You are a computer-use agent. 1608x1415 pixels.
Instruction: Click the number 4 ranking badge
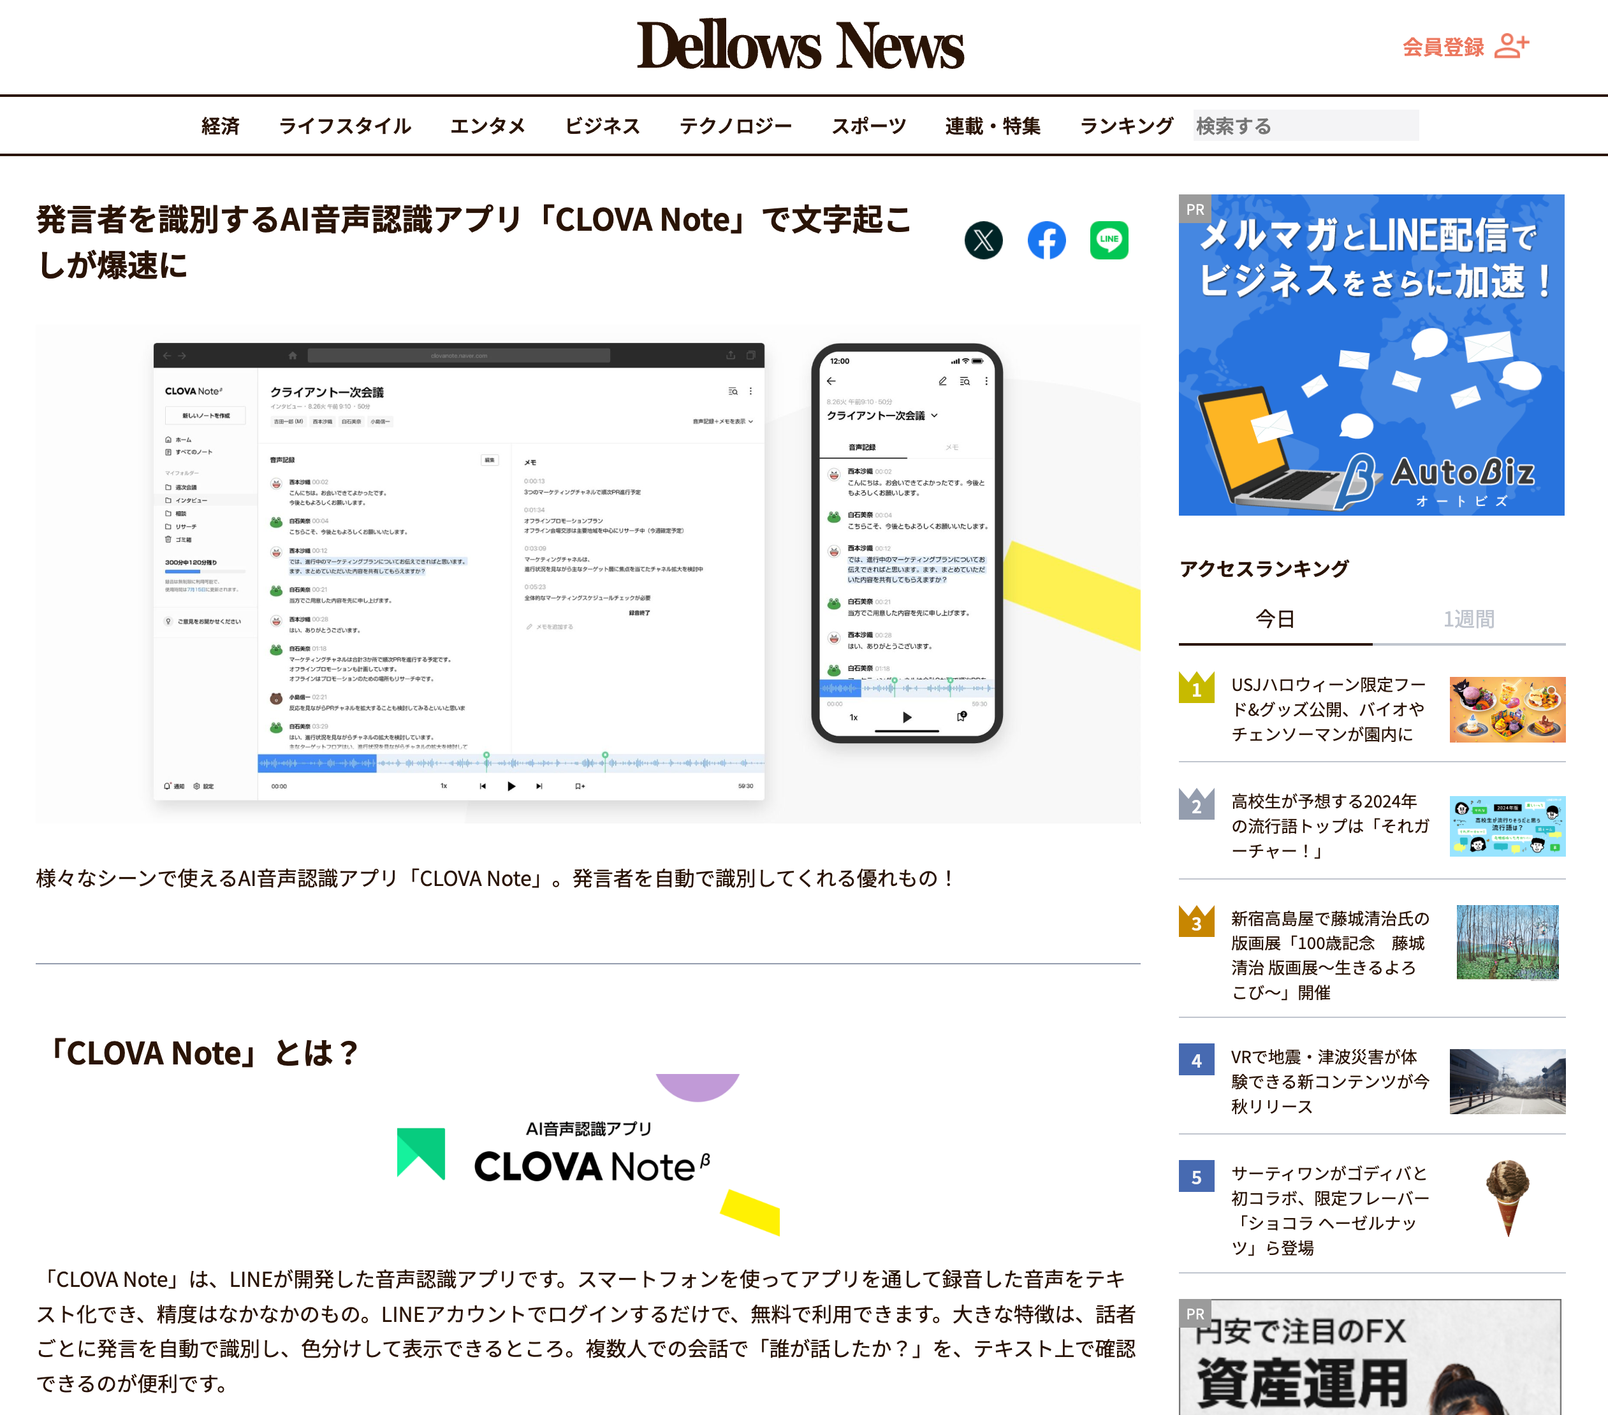click(x=1195, y=1060)
